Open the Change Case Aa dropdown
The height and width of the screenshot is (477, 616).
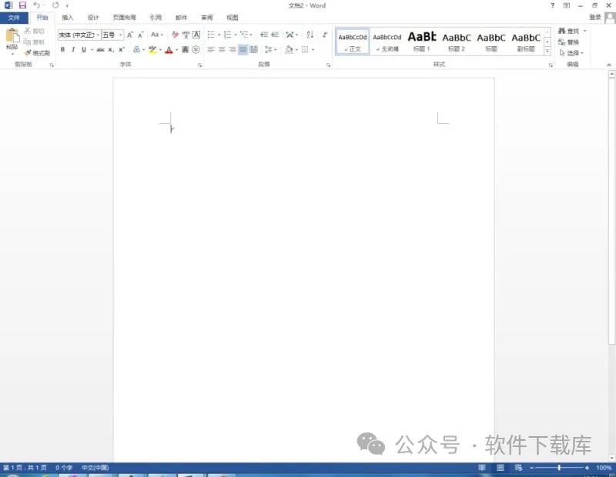point(157,35)
